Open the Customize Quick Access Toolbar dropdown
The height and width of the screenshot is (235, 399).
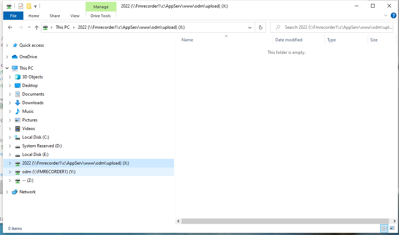[x=35, y=6]
